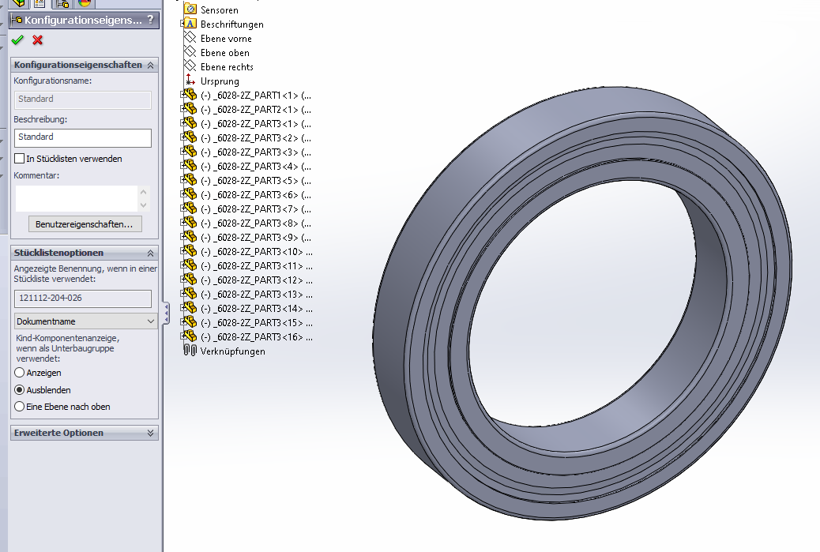Switch to the DisplayManager color ball tab
The image size is (820, 552).
coord(85,3)
